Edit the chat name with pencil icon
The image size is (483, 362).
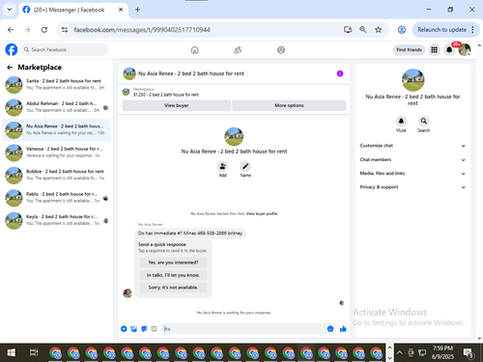[x=245, y=166]
